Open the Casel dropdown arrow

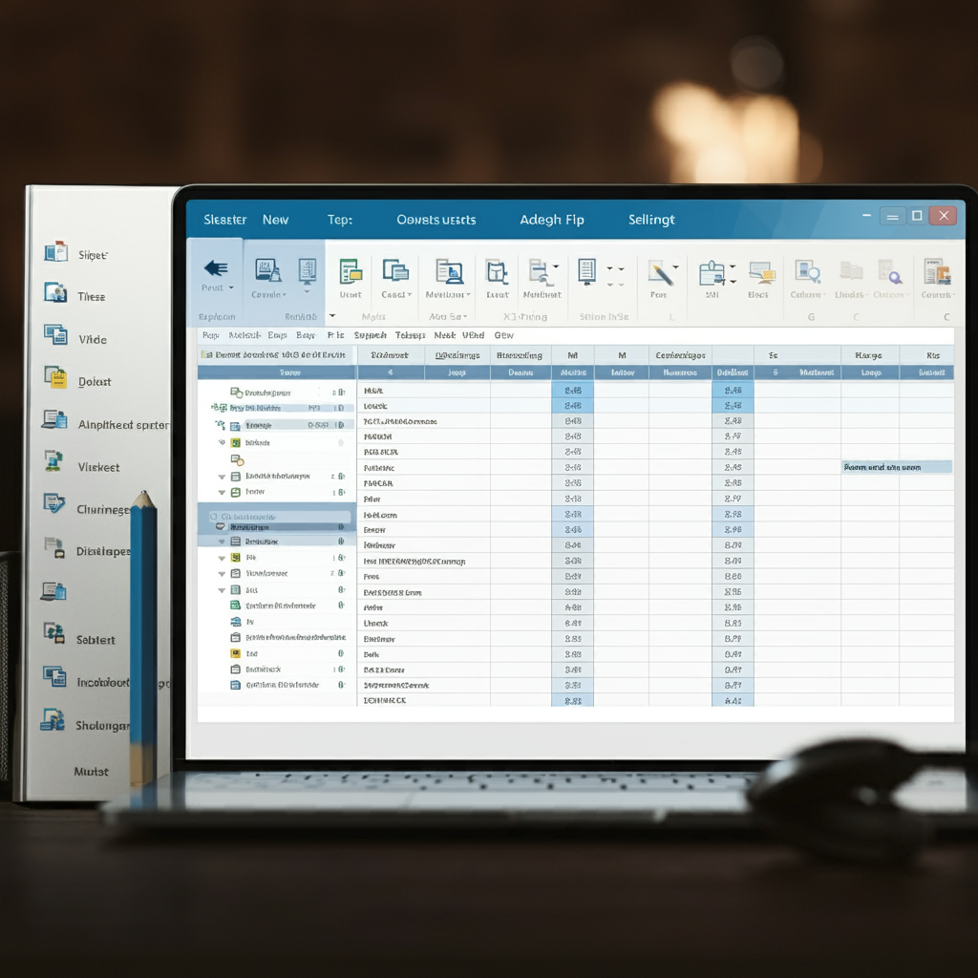(410, 294)
